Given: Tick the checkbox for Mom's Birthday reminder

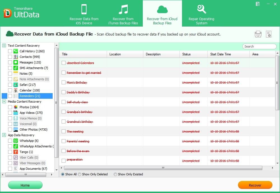Looking at the screenshot, I should click(x=64, y=83).
